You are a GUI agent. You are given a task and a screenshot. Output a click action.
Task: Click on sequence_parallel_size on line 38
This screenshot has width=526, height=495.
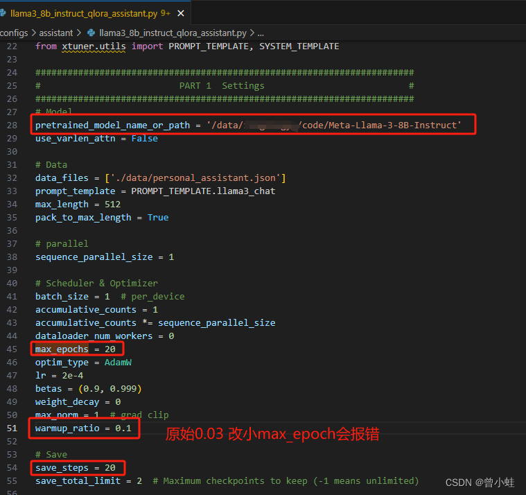tap(94, 257)
